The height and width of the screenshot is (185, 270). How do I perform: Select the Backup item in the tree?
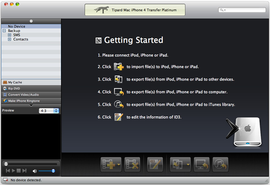[14, 31]
